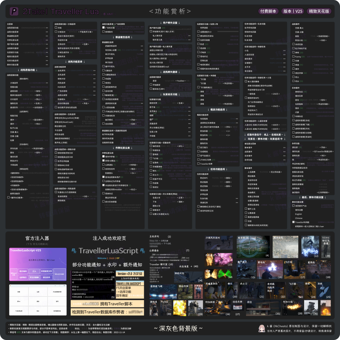Change the < 不能离开沙滩 > selector

(x=85, y=32)
